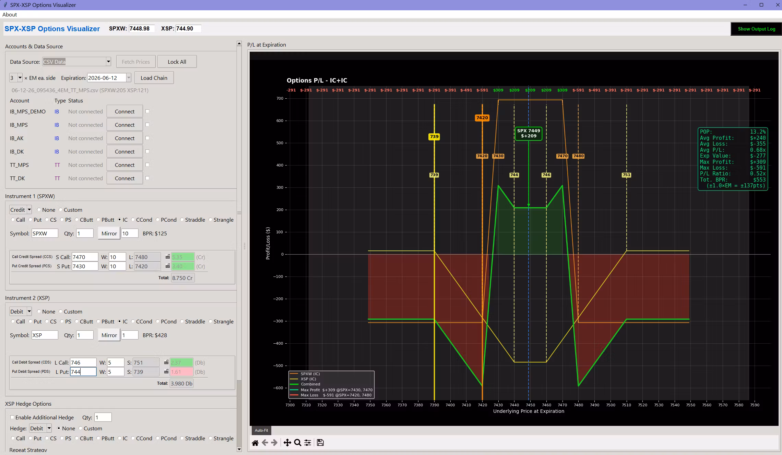The image size is (782, 455).
Task: Click the Mirror button in Instrument 2 (XSP)
Action: (x=109, y=335)
